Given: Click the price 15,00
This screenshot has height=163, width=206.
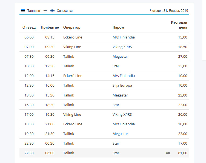Looking at the screenshot, I should (x=183, y=37).
